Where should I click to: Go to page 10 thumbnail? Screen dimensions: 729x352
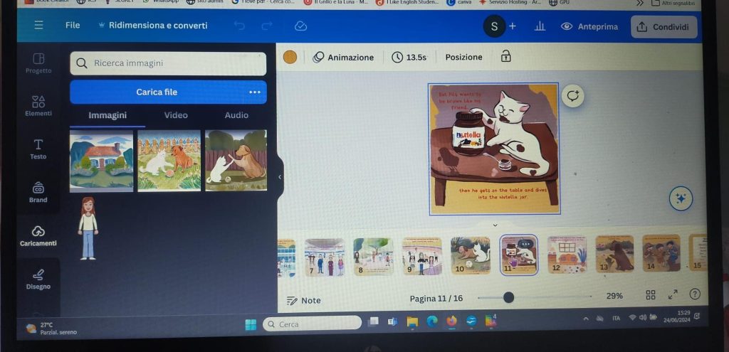coord(471,255)
